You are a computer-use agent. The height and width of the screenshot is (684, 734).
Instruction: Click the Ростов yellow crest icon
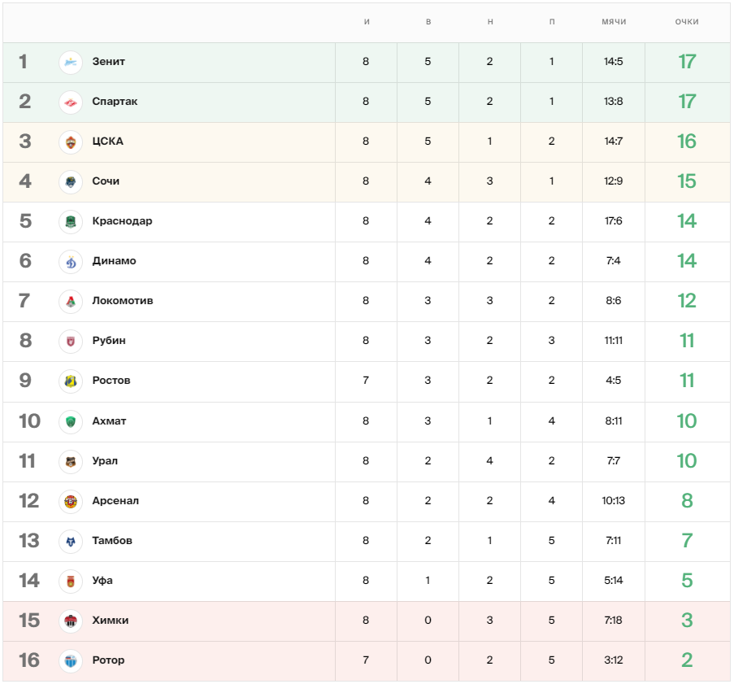71,381
